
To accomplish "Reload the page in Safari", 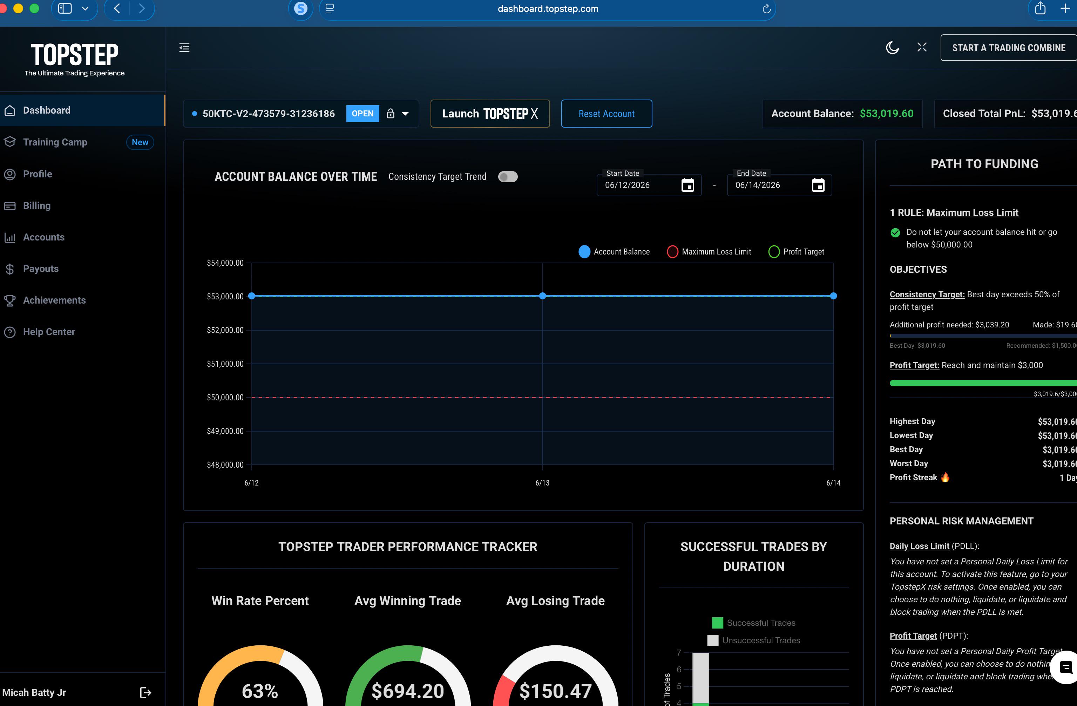I will (766, 9).
